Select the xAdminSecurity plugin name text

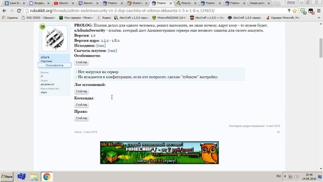(x=90, y=30)
